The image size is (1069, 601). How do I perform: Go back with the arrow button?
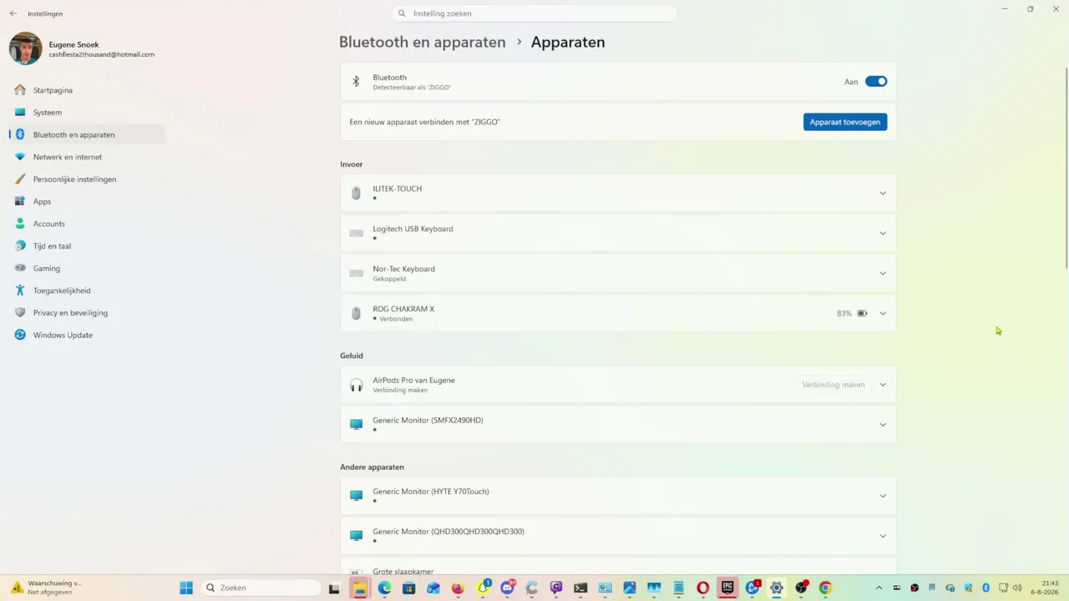[x=13, y=13]
